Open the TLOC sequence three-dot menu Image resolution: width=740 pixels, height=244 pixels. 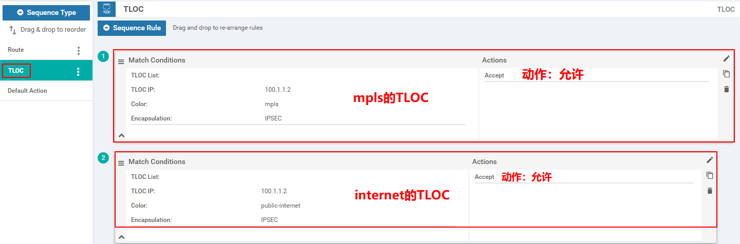click(78, 71)
